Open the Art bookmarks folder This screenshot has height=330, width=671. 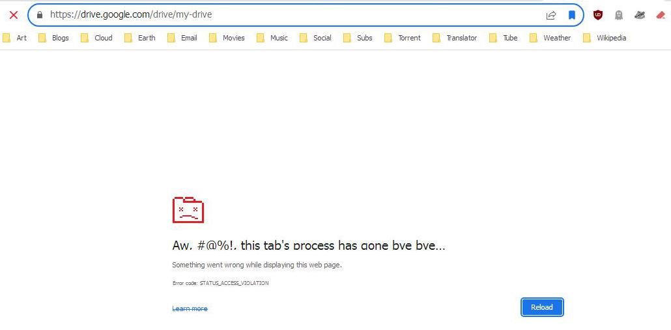click(14, 38)
